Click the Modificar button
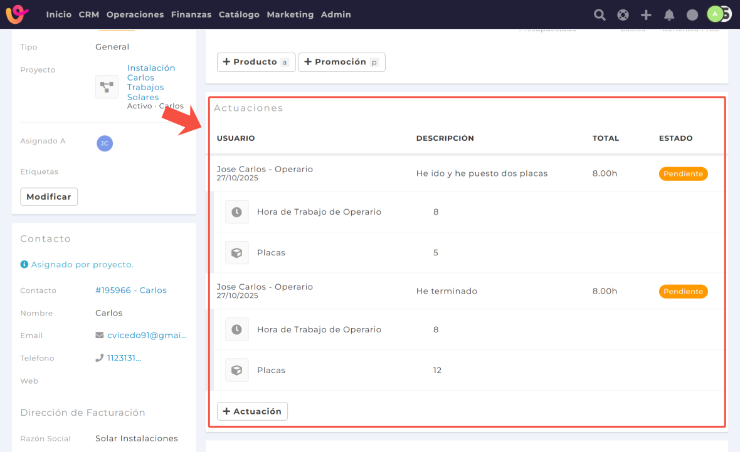This screenshot has height=452, width=740. coord(49,197)
